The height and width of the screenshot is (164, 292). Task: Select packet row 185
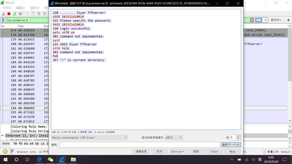point(25,67)
